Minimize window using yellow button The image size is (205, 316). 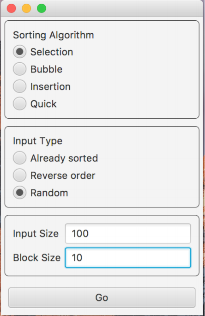click(x=26, y=8)
